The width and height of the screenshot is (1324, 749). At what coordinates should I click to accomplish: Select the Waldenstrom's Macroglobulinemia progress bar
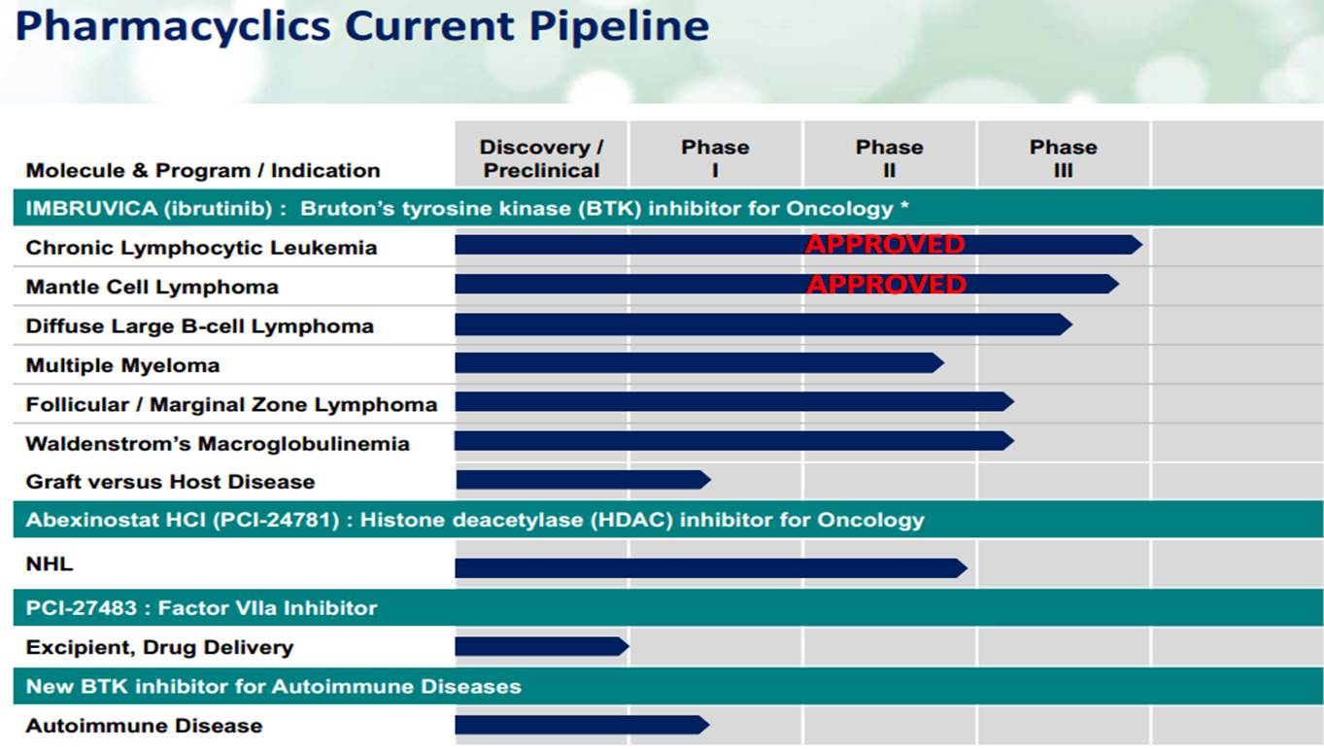732,441
